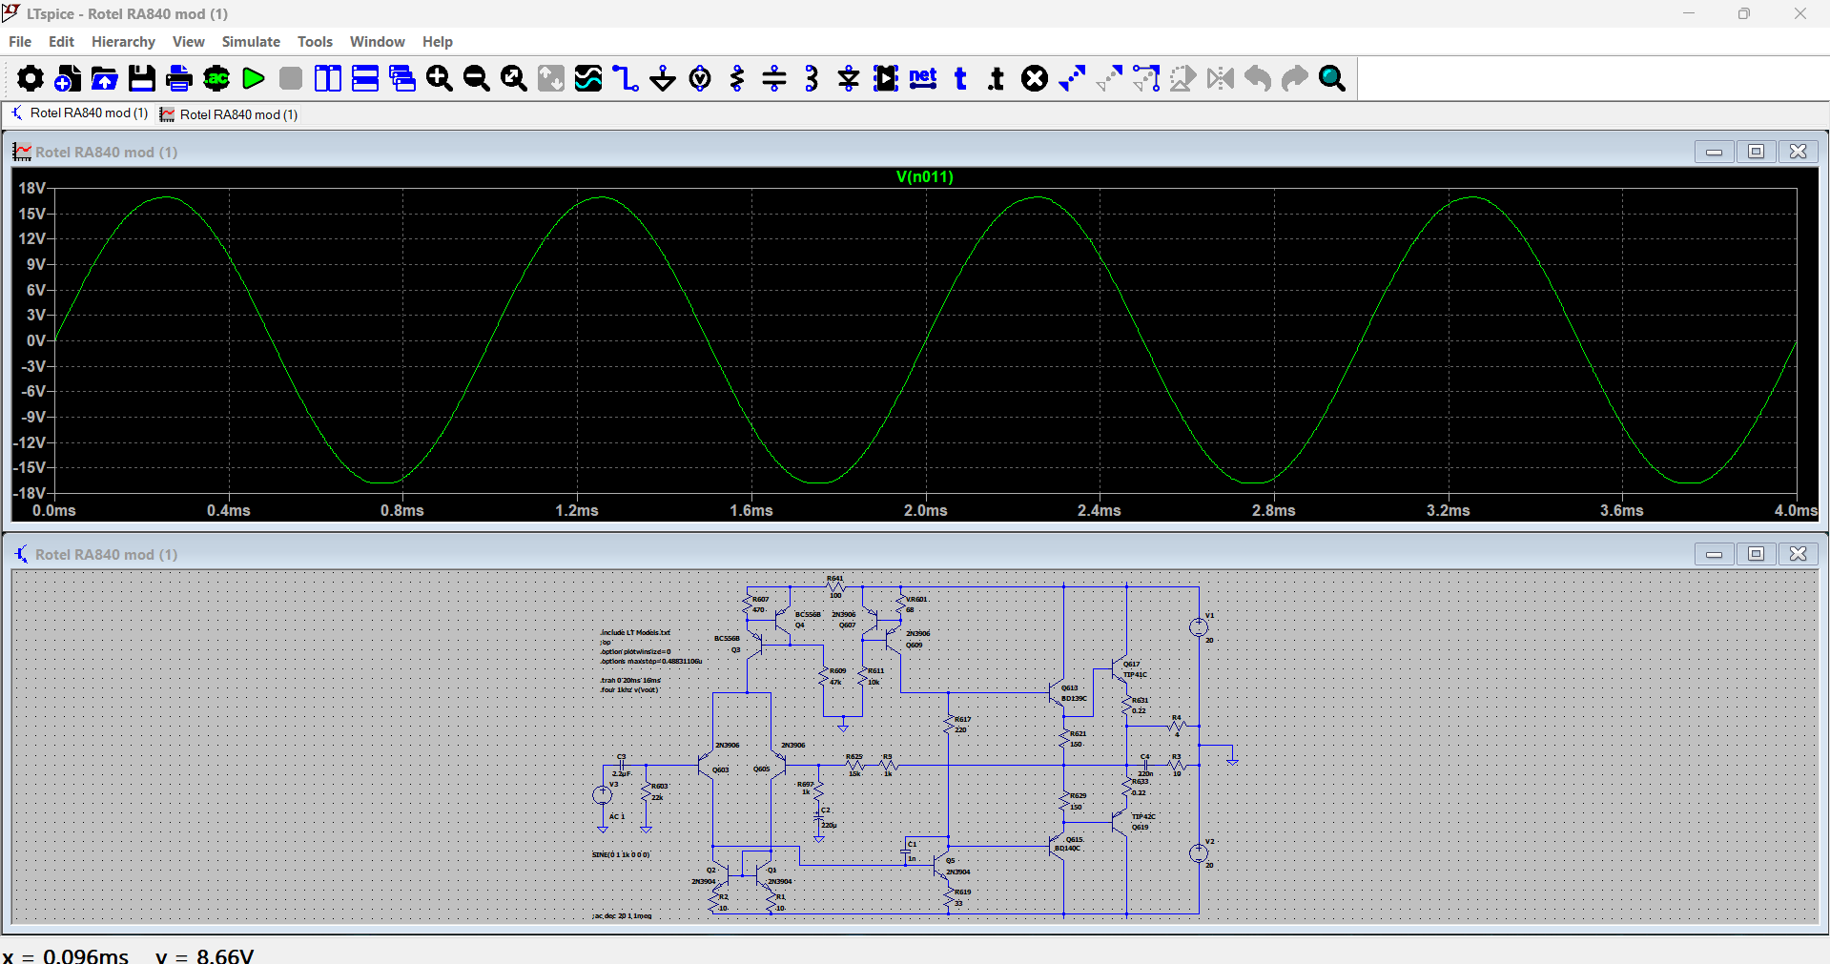The image size is (1830, 964).
Task: Open the File menu
Action: tap(20, 42)
